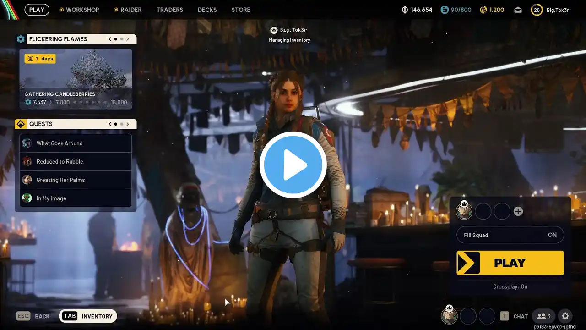The height and width of the screenshot is (330, 586).
Task: Open the In My Image quest
Action: point(76,198)
